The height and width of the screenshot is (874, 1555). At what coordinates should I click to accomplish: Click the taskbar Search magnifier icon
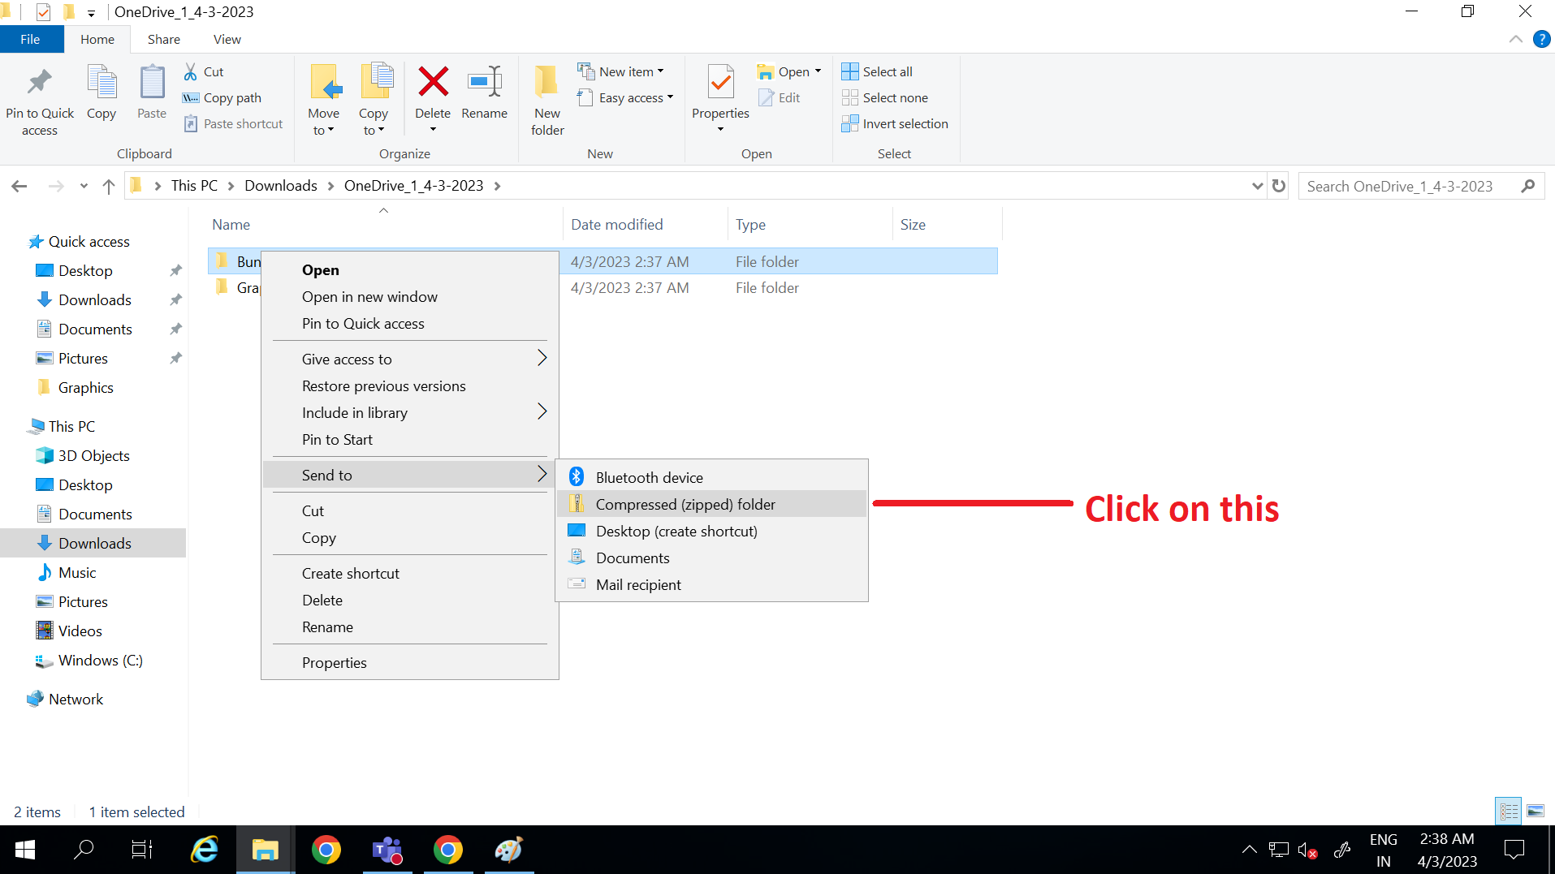click(x=83, y=850)
